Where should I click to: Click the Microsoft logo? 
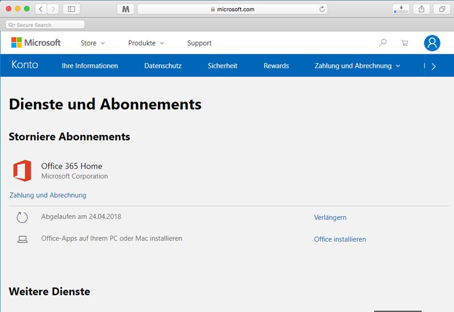(36, 43)
